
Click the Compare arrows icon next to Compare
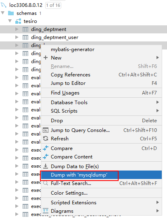pos(46,148)
